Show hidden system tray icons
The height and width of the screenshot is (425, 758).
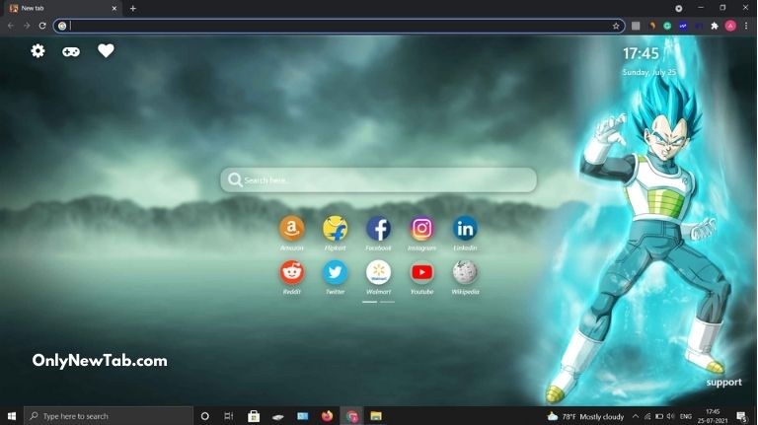[636, 416]
